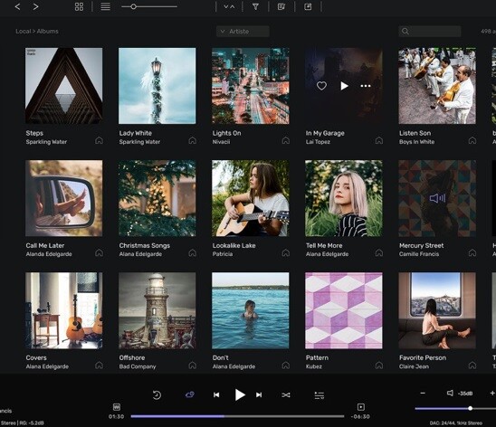Click the home icon for Call Me Later

pyautogui.click(x=99, y=252)
